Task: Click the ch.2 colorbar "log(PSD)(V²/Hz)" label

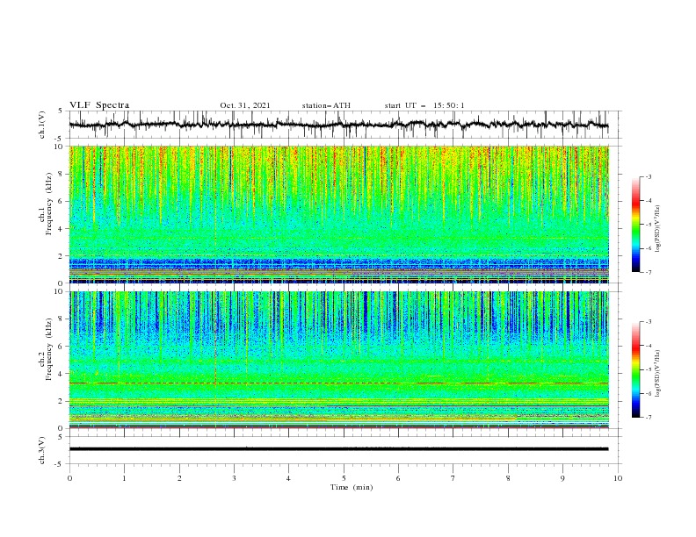Action: [x=657, y=374]
